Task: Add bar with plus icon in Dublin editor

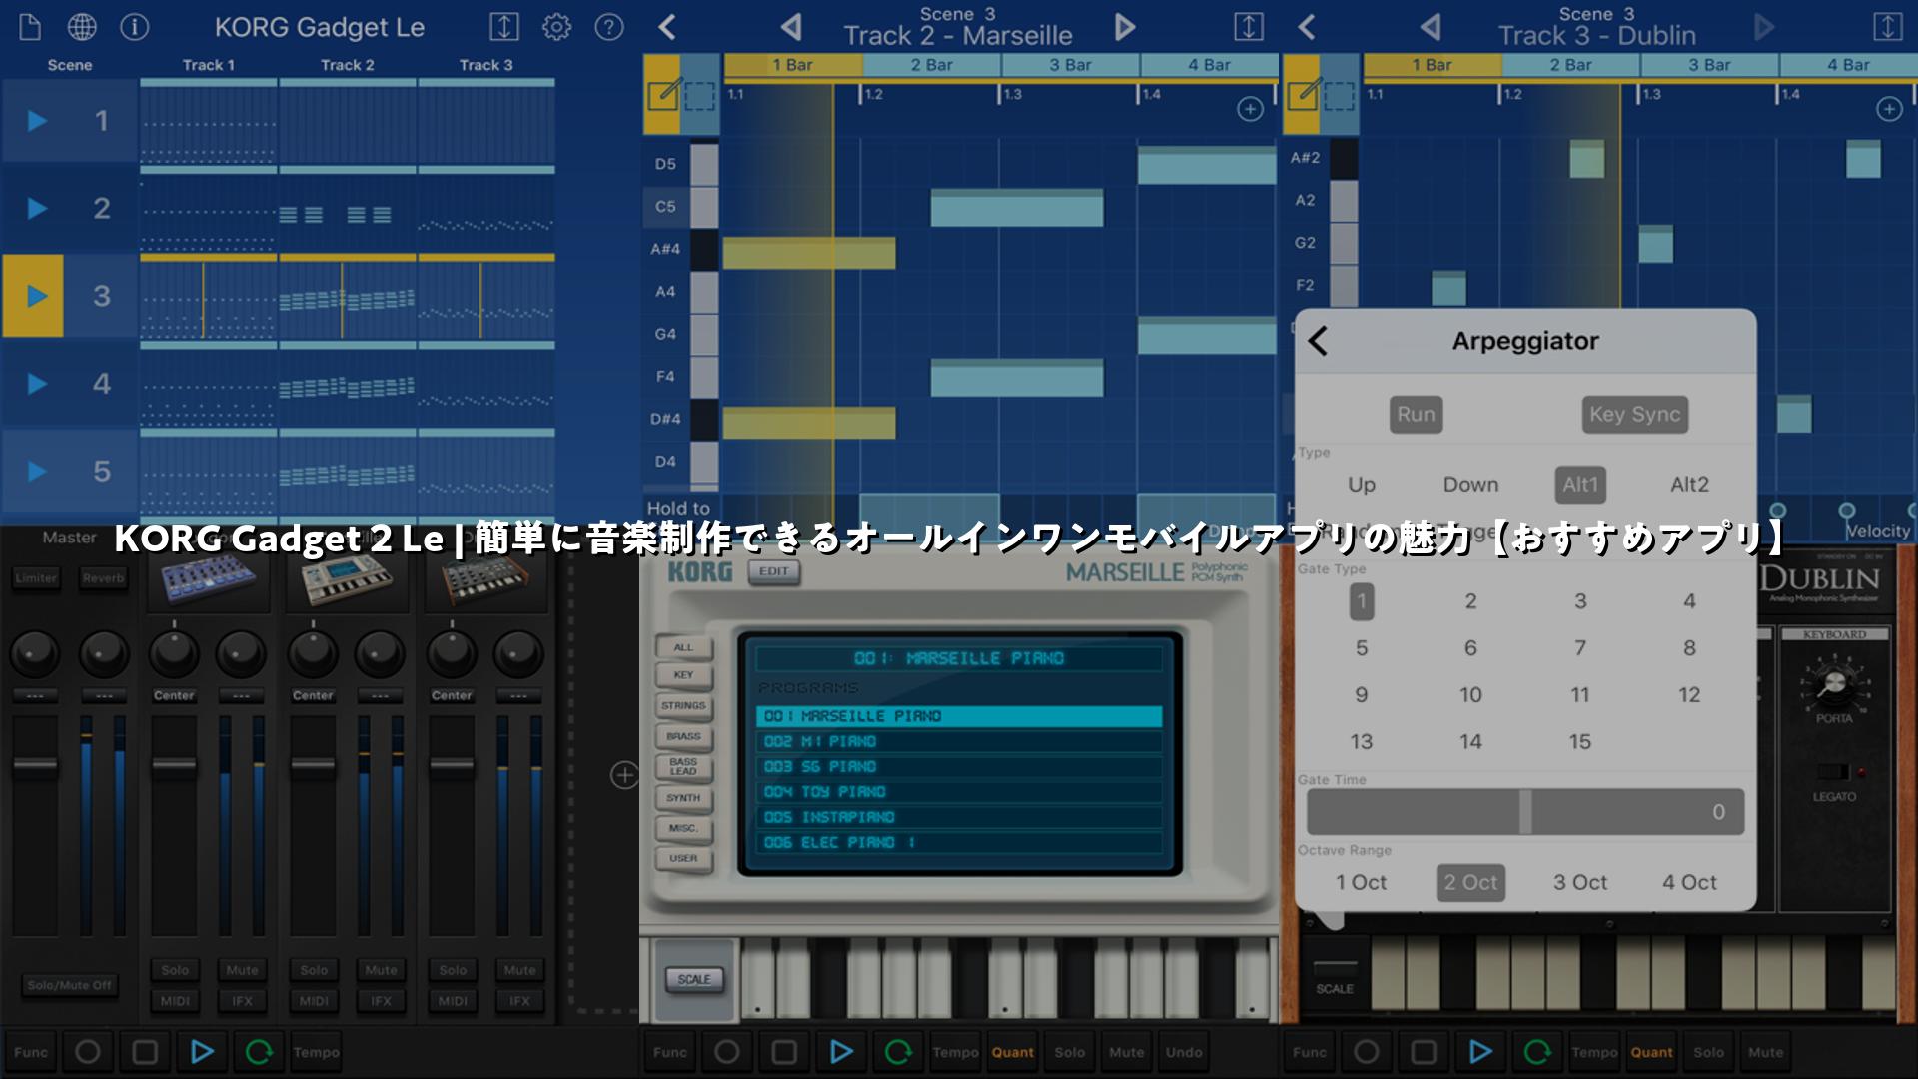Action: [1889, 109]
